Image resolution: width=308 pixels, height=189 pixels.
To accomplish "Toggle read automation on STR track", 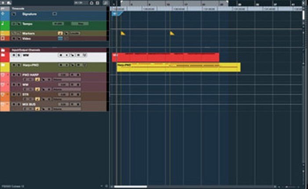I will (37, 99).
